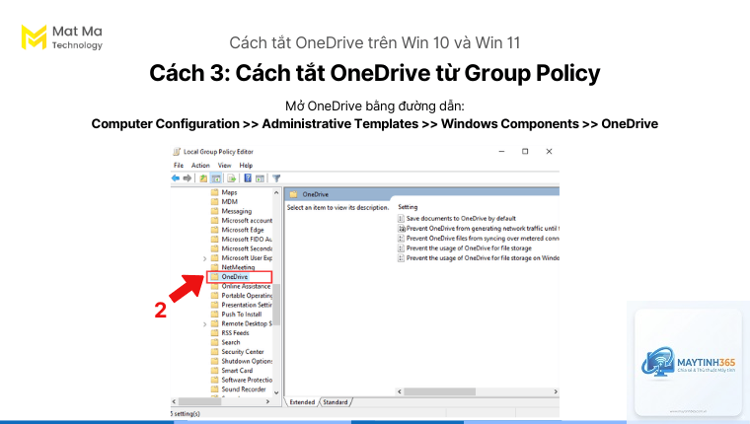Click icon of Save documents to OneDrive setting

(x=401, y=219)
